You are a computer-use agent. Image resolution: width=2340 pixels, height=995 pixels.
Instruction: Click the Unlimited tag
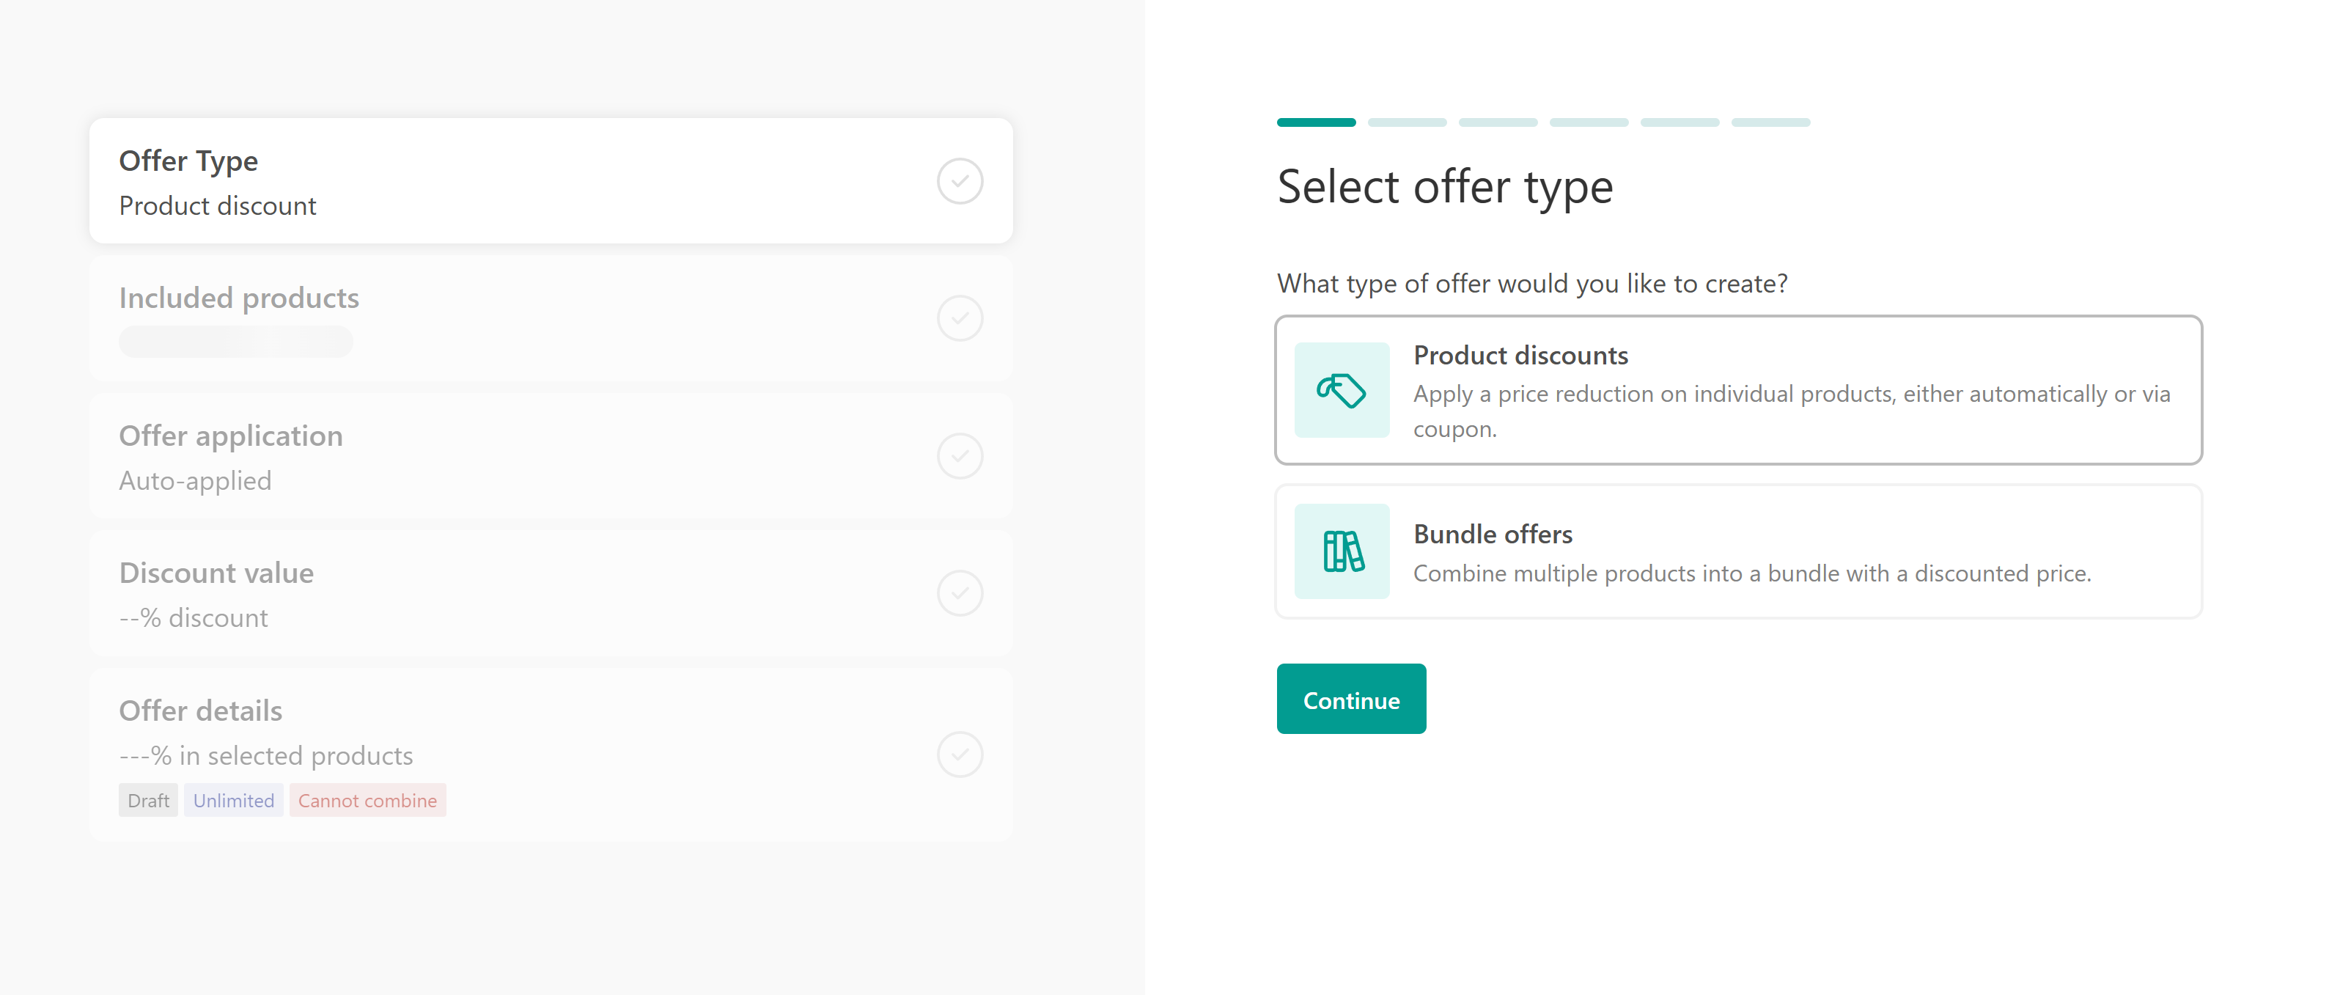click(233, 801)
